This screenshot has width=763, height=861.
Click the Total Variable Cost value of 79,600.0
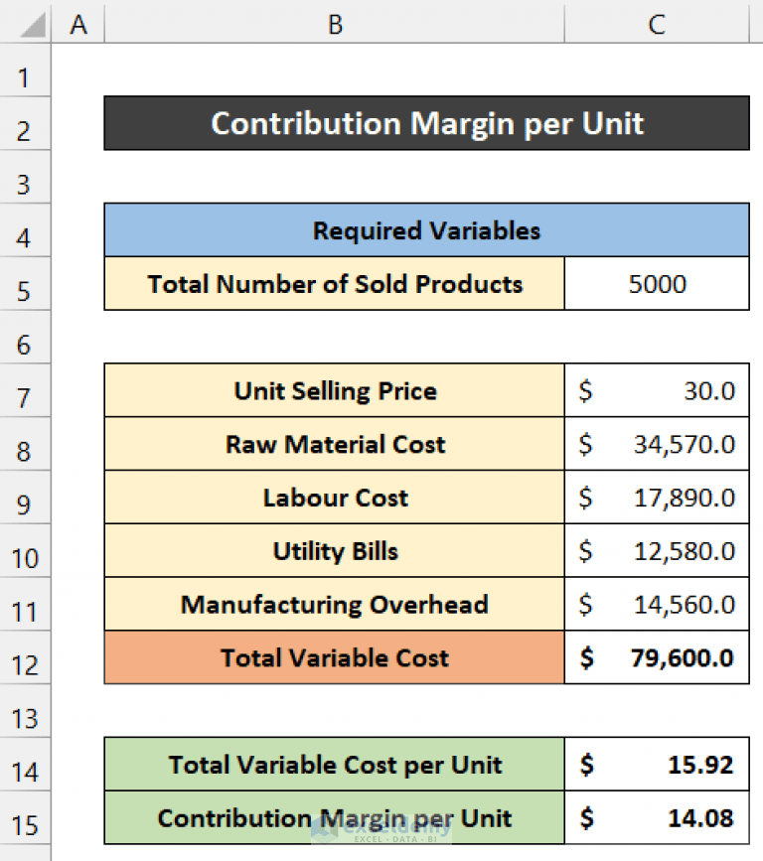656,657
